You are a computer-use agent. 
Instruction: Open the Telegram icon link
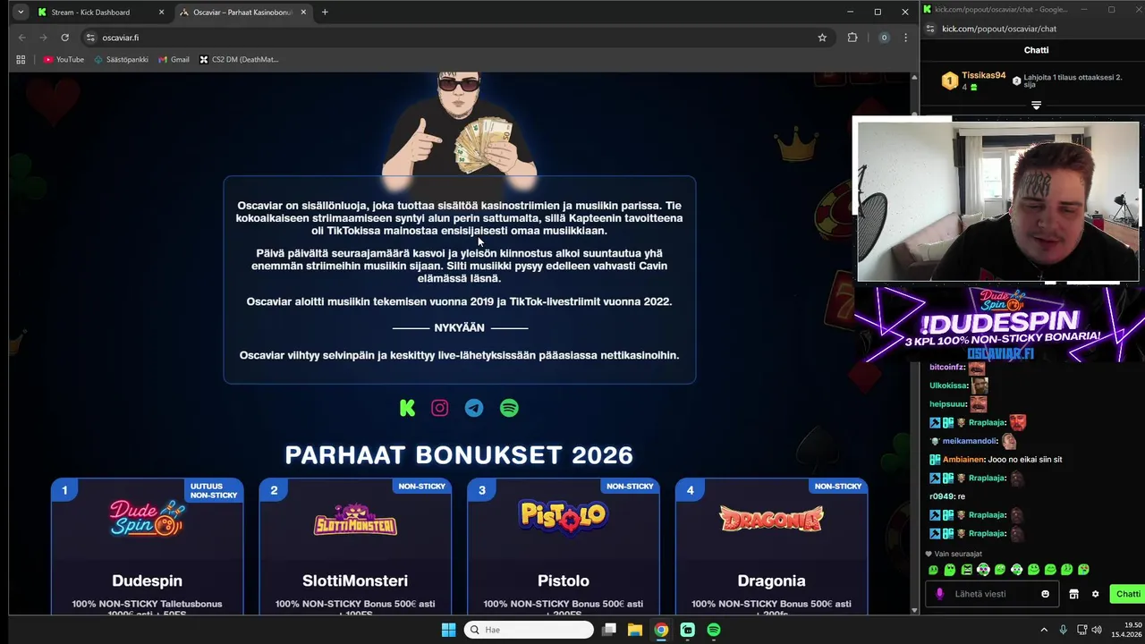coord(474,408)
